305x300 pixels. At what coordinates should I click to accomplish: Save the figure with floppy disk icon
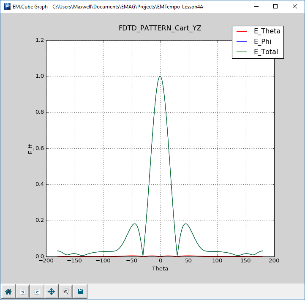tap(80, 292)
